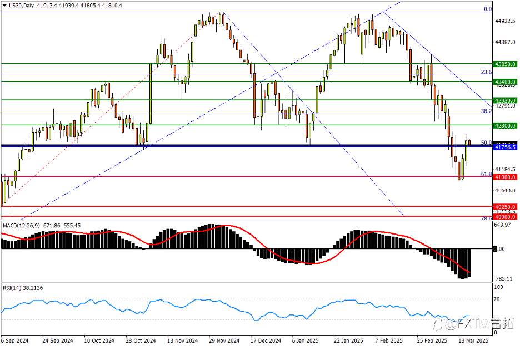
Task: Click the 24 Sep 2024 date label
Action: pyautogui.click(x=58, y=340)
